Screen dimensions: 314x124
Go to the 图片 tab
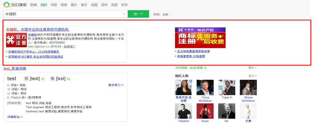coord(74,5)
